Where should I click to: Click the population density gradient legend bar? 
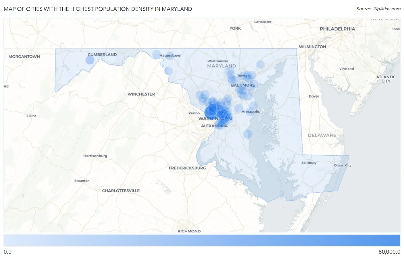pos(202,240)
